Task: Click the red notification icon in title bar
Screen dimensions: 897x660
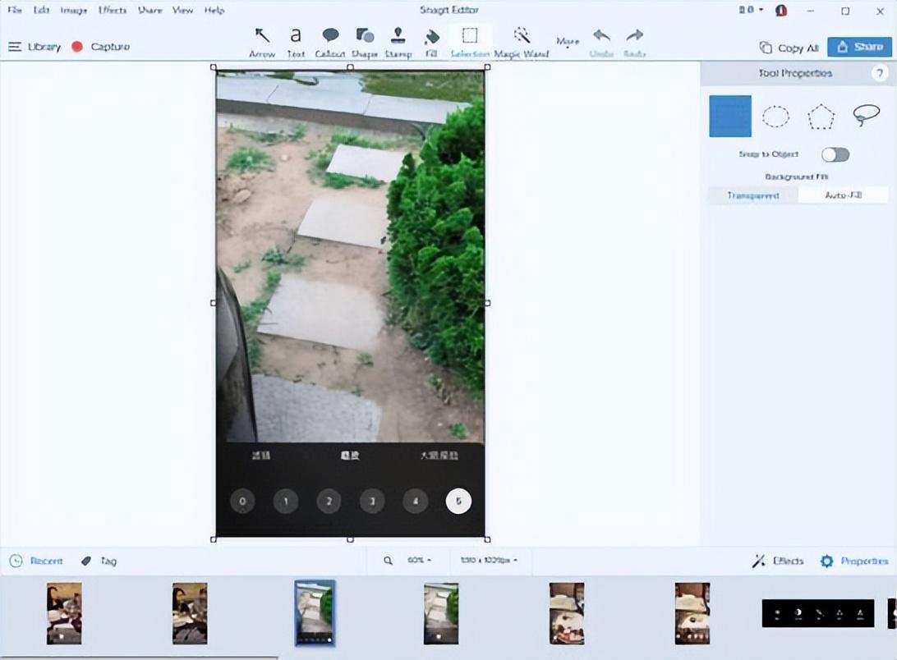Action: point(781,11)
